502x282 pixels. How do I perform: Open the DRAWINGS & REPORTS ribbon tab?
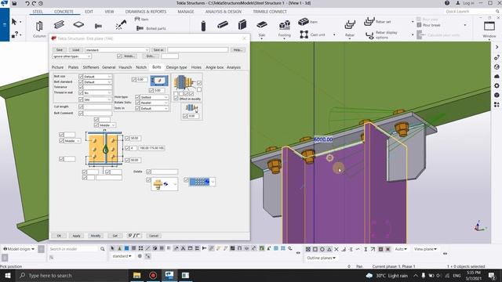coord(146,12)
